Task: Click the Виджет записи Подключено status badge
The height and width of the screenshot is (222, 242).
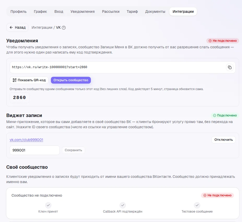Action: [x=225, y=115]
